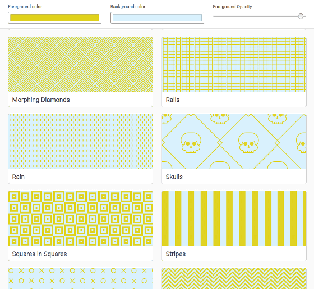Click the Rain card title

click(x=18, y=177)
